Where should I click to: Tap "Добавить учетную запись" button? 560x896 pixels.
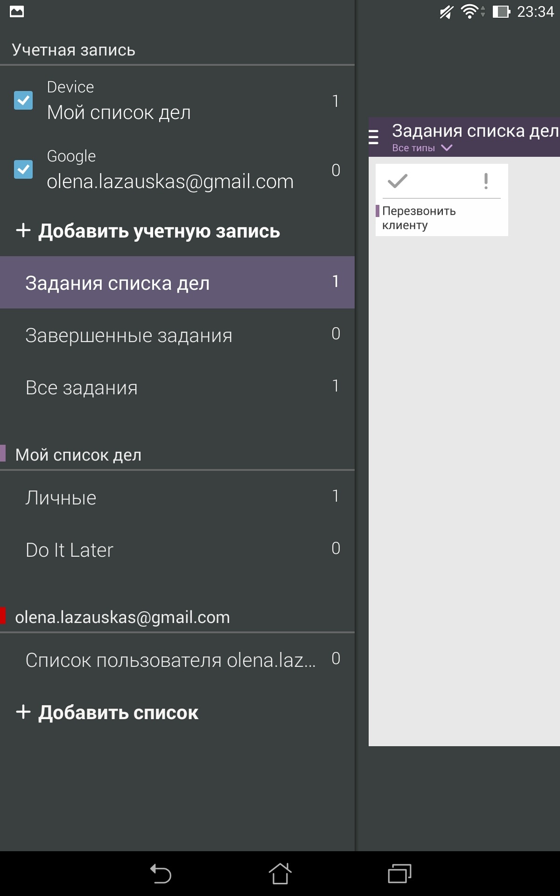[x=148, y=231]
